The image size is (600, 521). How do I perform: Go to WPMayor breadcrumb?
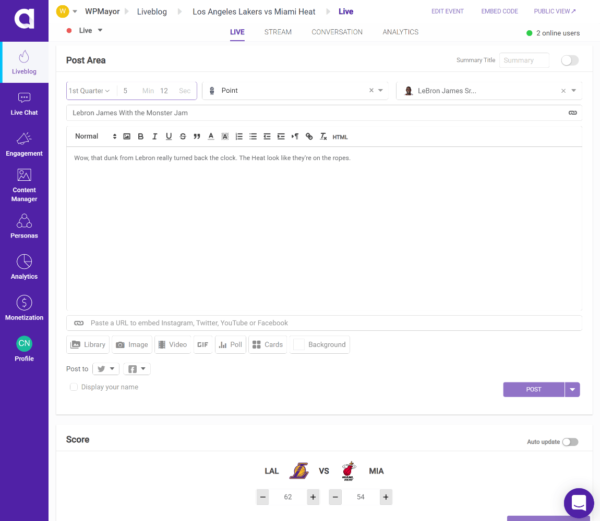(102, 11)
